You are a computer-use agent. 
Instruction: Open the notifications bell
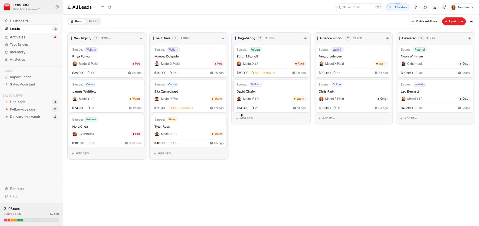point(444,7)
